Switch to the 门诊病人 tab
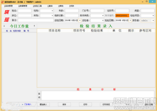The width and height of the screenshot is (157, 111). point(28,104)
